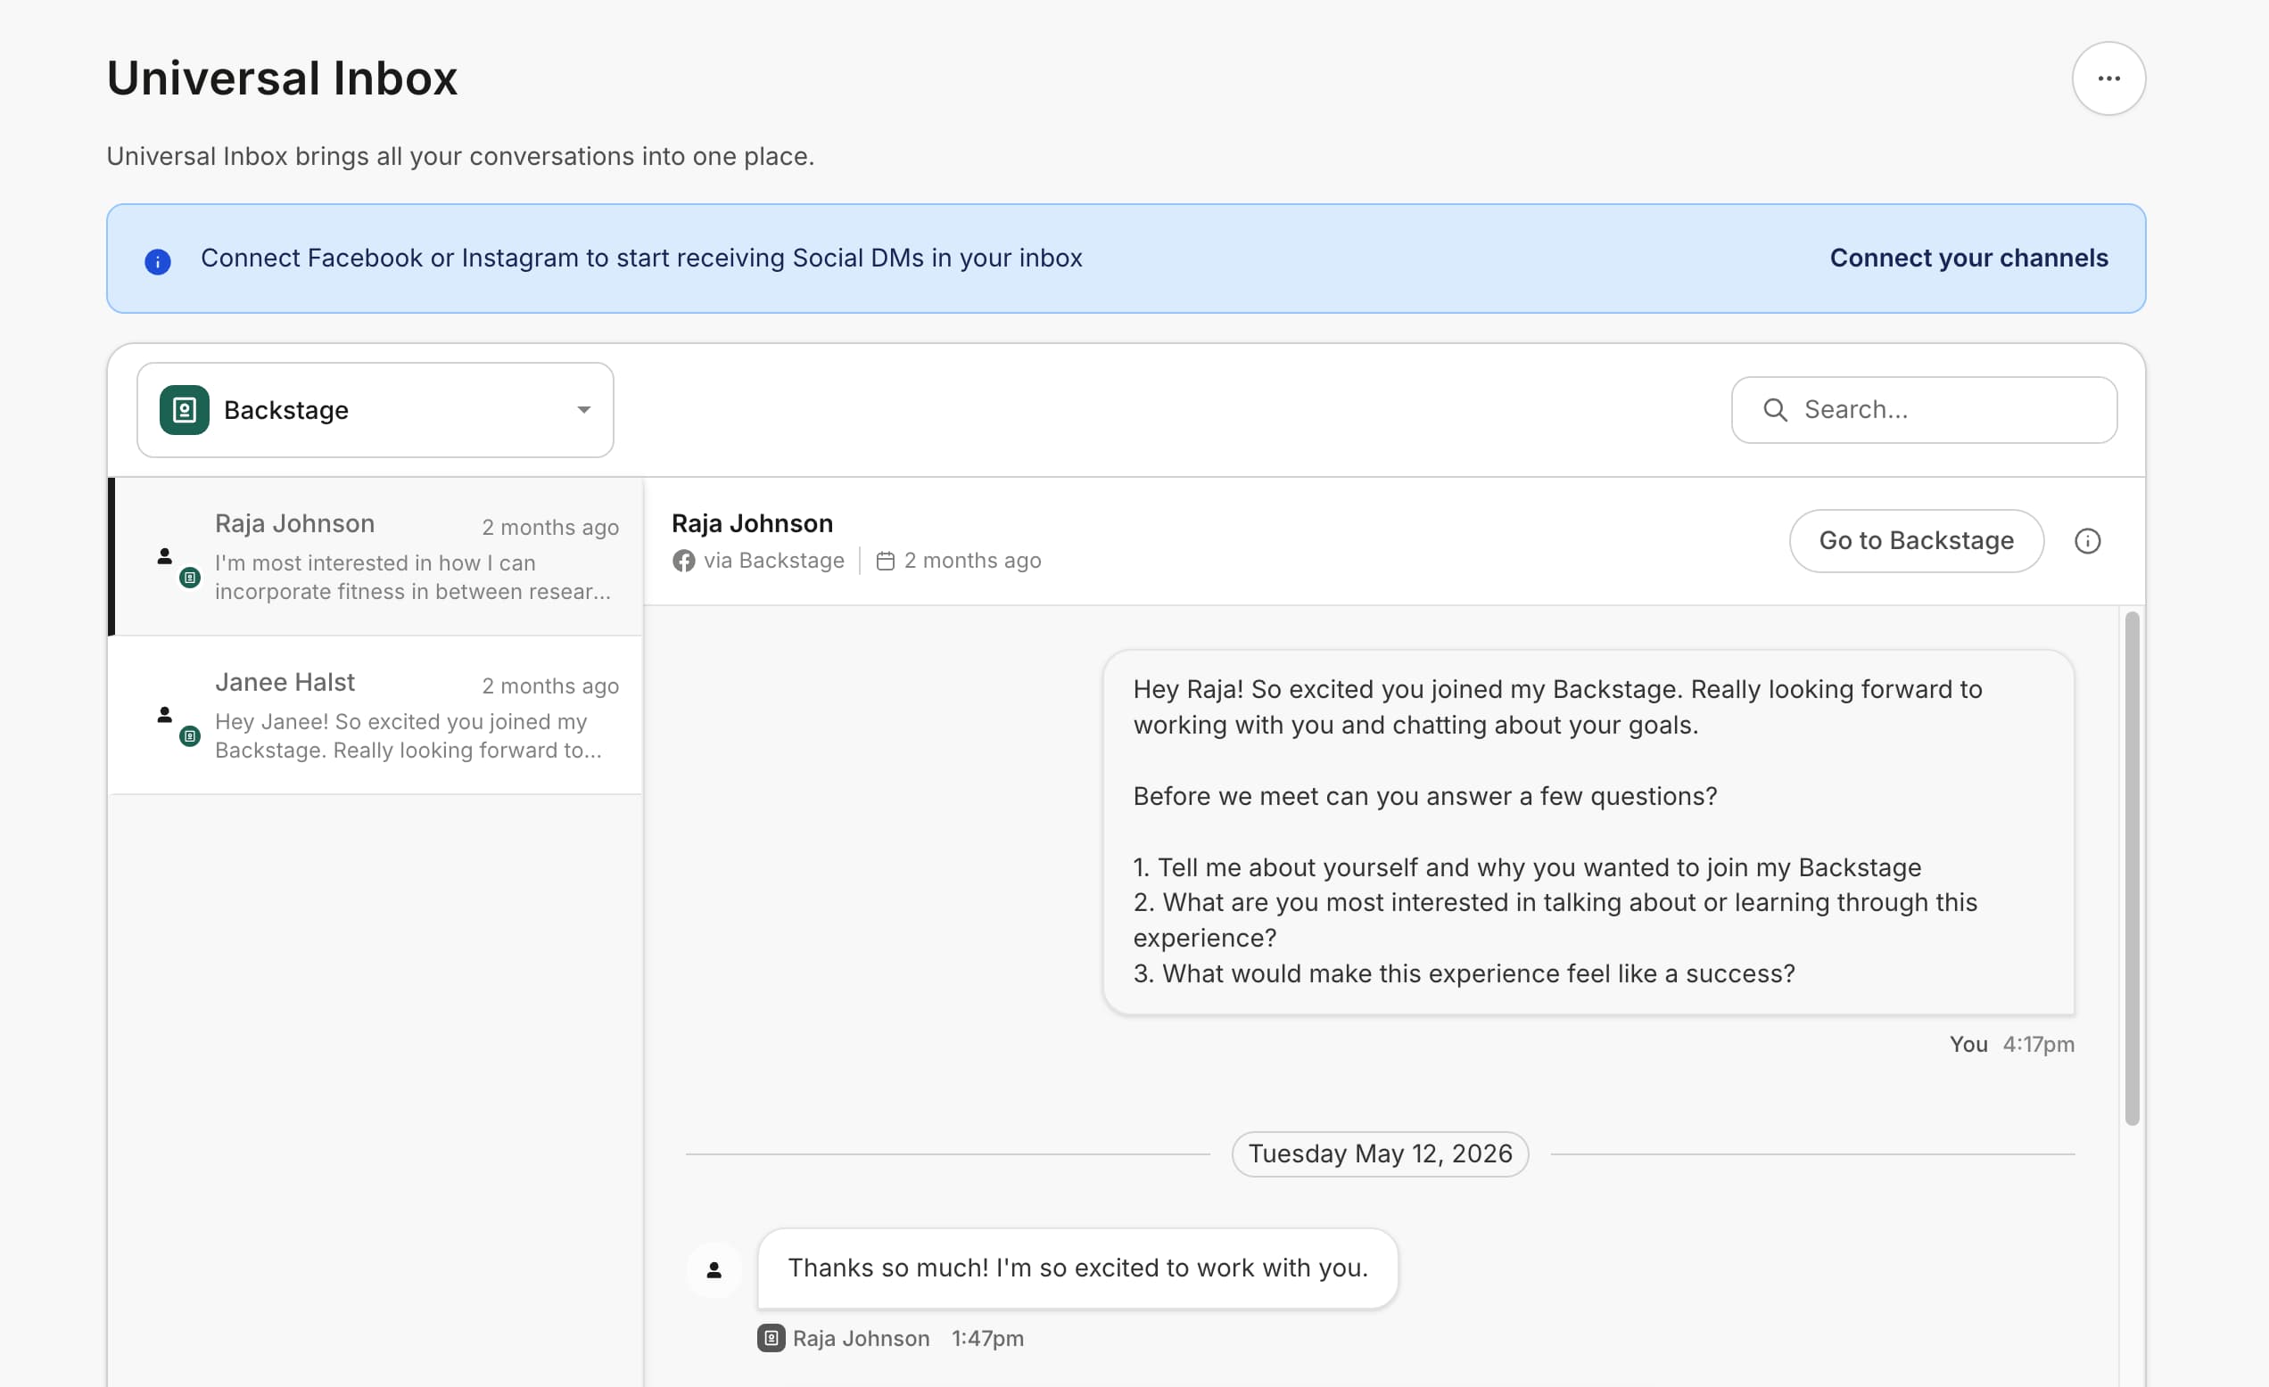Click the Universal Inbox heading
The image size is (2269, 1387).
coord(282,78)
